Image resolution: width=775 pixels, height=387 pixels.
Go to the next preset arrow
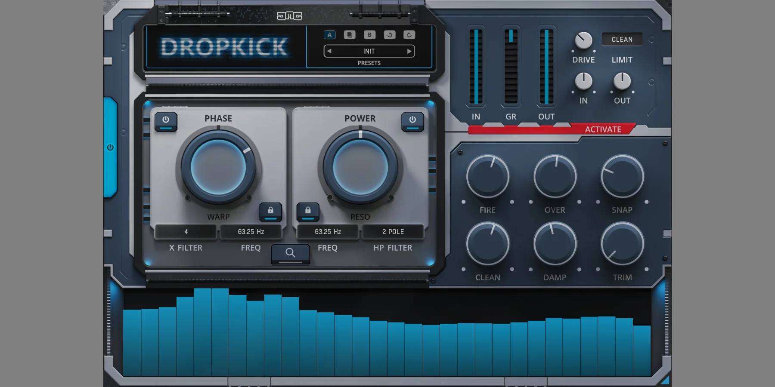coord(409,51)
